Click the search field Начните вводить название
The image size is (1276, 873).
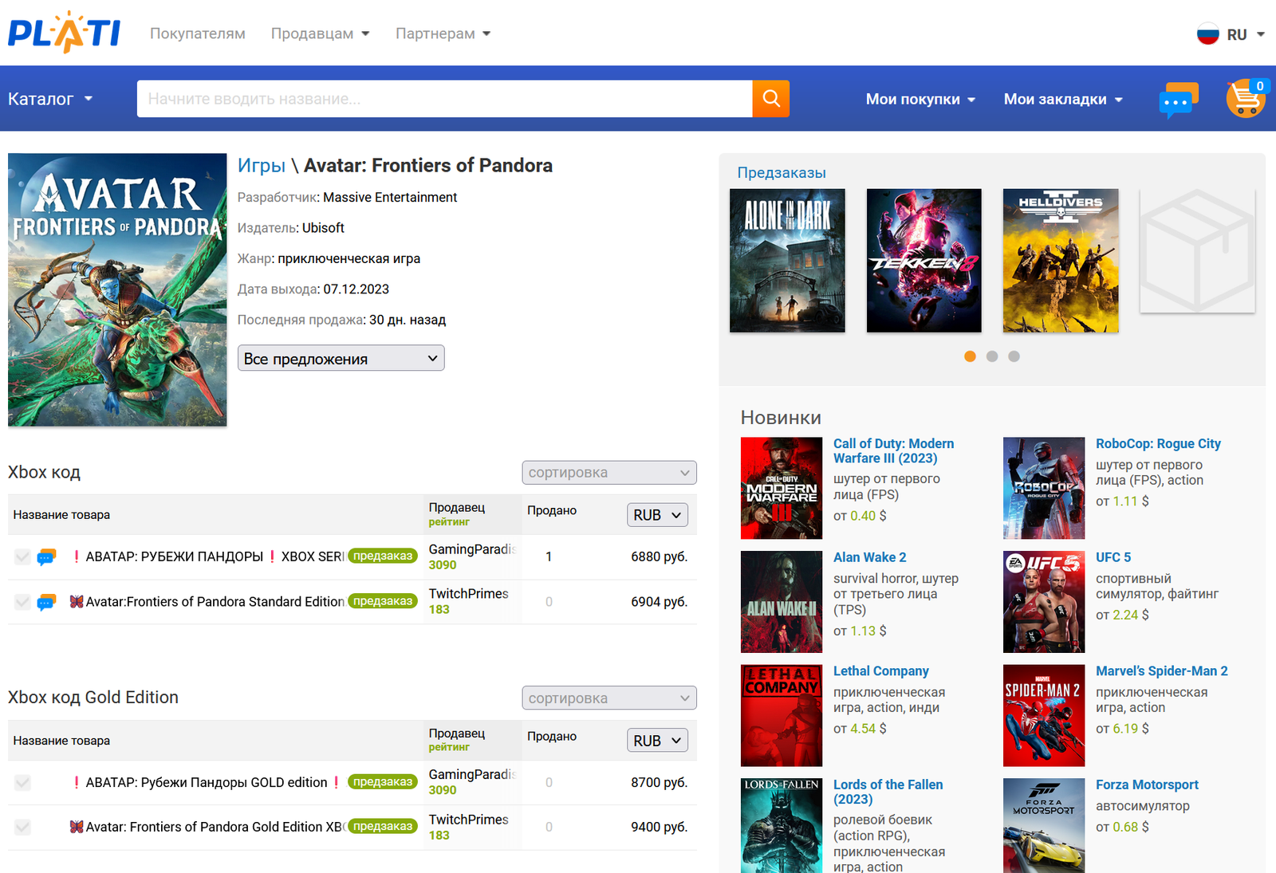point(444,98)
